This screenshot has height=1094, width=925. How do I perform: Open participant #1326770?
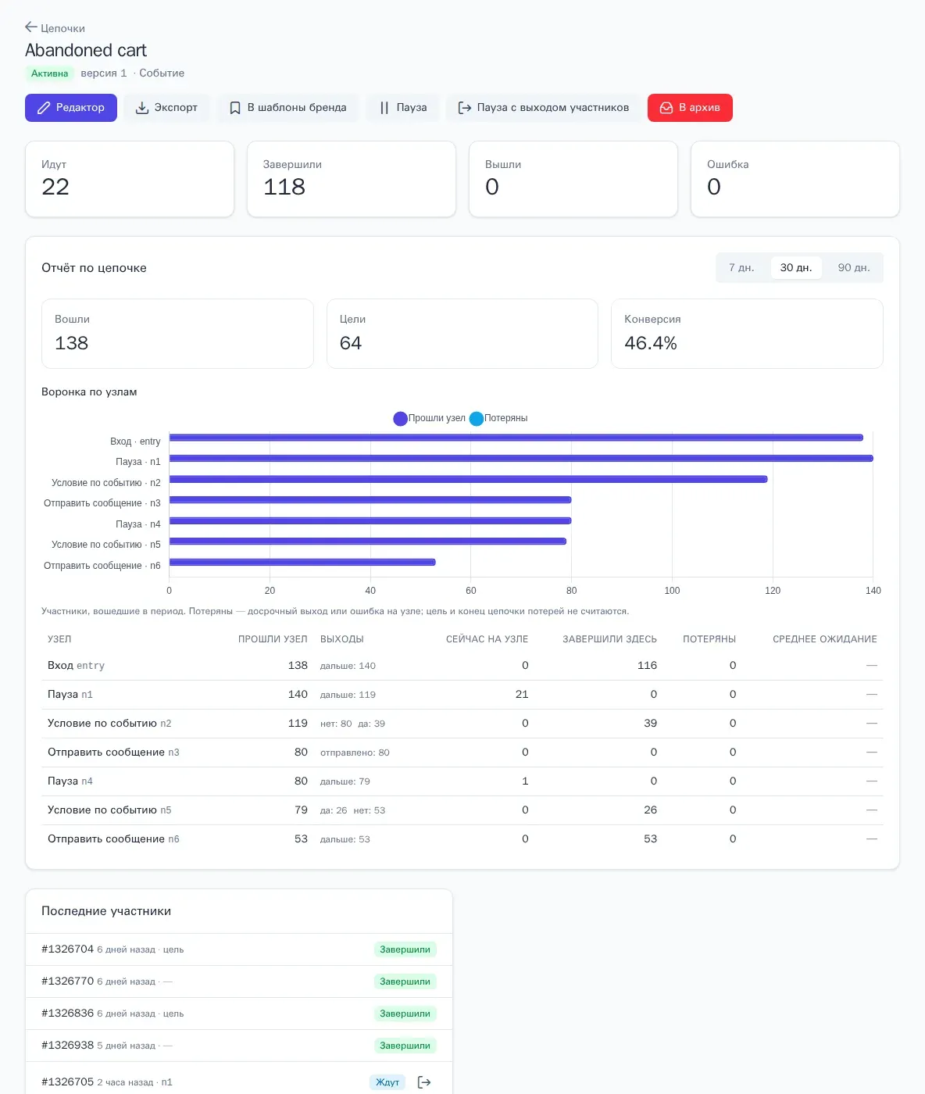(67, 981)
